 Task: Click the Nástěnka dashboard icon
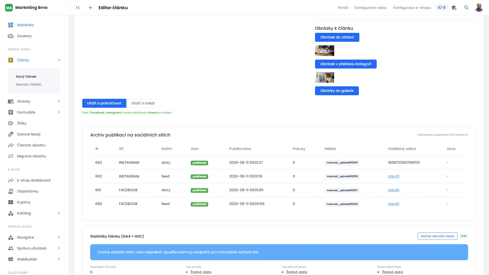coord(11,25)
